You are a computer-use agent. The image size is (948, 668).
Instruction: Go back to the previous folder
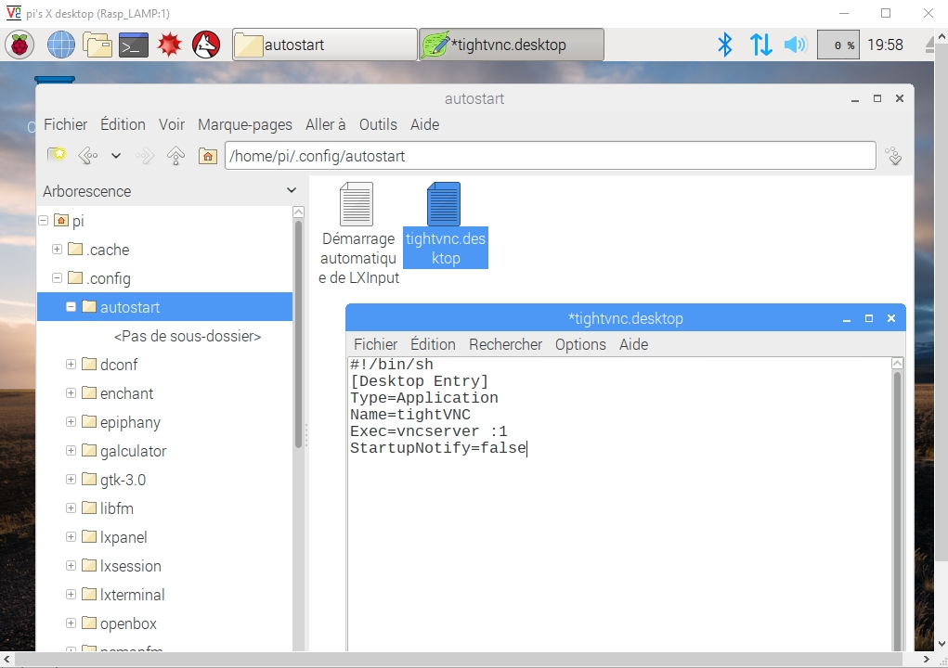click(87, 156)
